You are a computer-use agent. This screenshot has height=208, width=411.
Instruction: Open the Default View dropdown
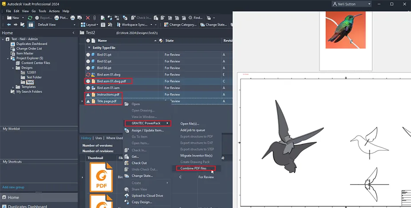74,25
